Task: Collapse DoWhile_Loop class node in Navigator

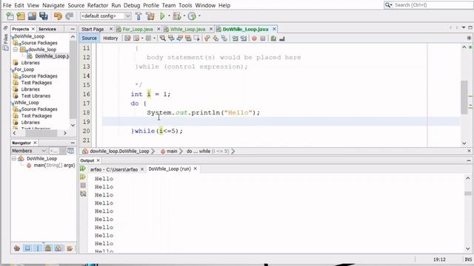Action: [14, 158]
